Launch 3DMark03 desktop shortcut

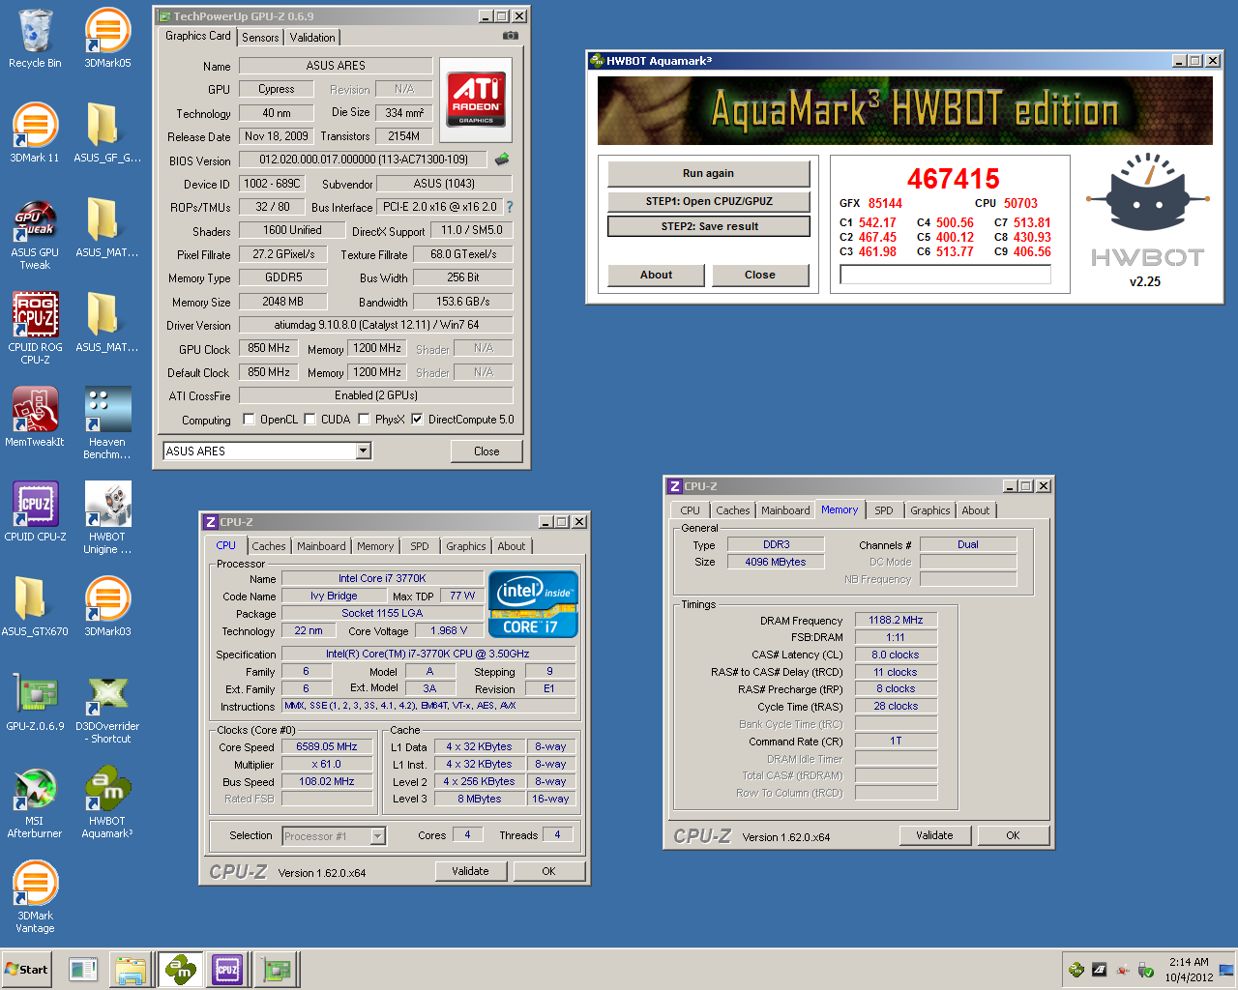tap(107, 606)
